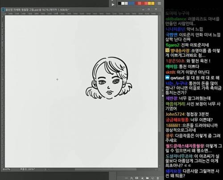The height and width of the screenshot is (180, 223).
Task: Click chat message '진짜 이토준지네'
Action: pyautogui.click(x=195, y=45)
